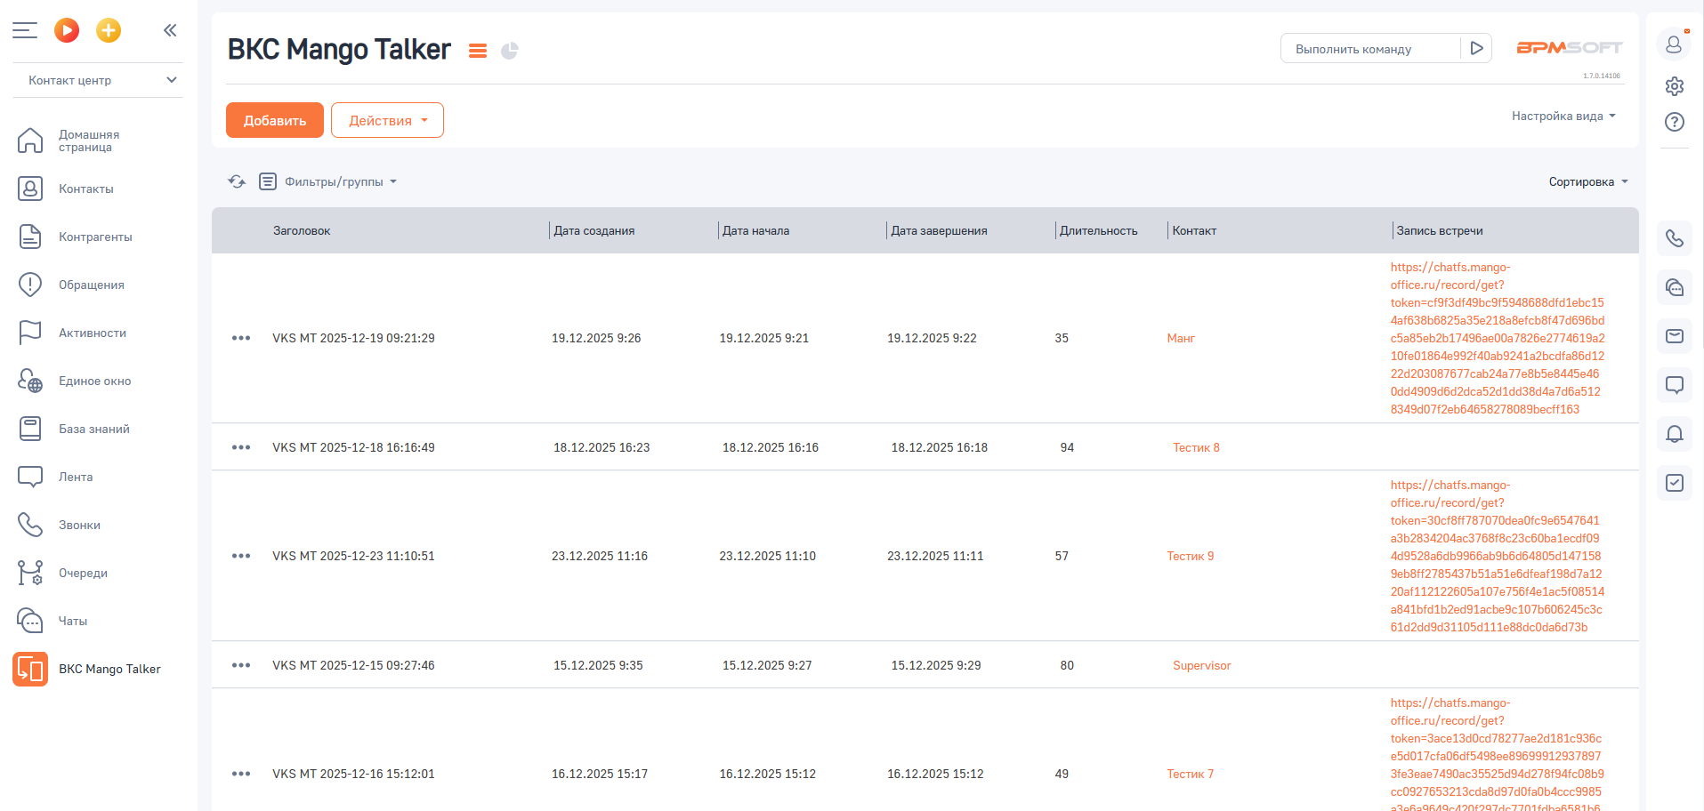Sort by the Дата создания column header
Image resolution: width=1704 pixels, height=811 pixels.
point(594,230)
